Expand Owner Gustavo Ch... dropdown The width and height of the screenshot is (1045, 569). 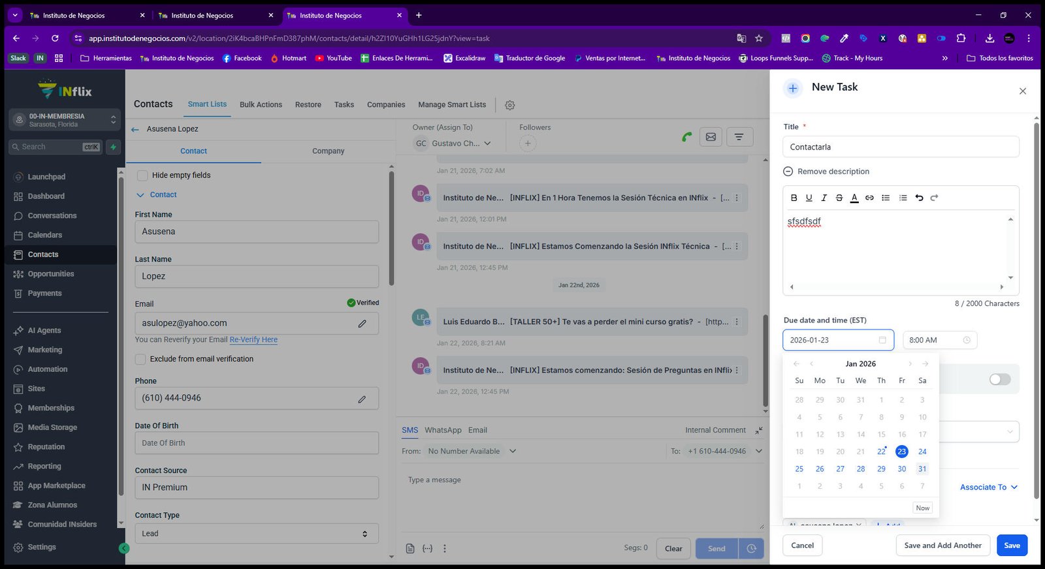click(453, 144)
